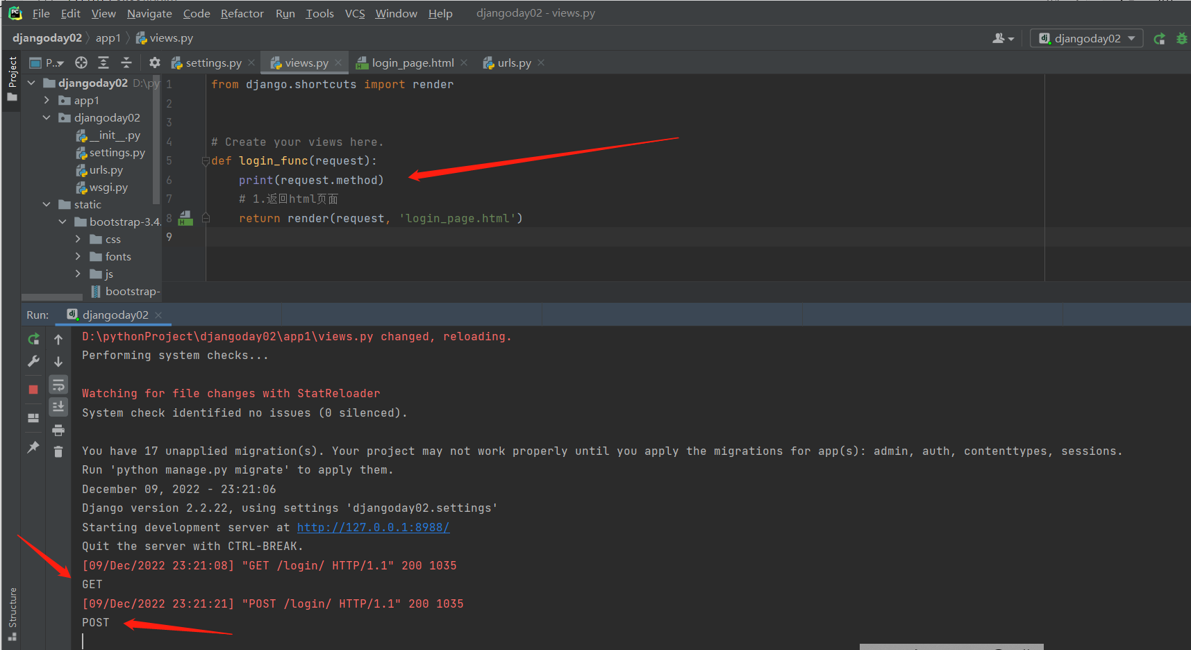This screenshot has width=1191, height=650.
Task: Click djangoday02 in the navigation breadcrumb
Action: (47, 38)
